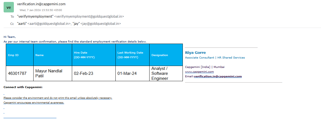Click the green "ve" sender avatar
This screenshot has height=119, width=321.
(9, 7)
